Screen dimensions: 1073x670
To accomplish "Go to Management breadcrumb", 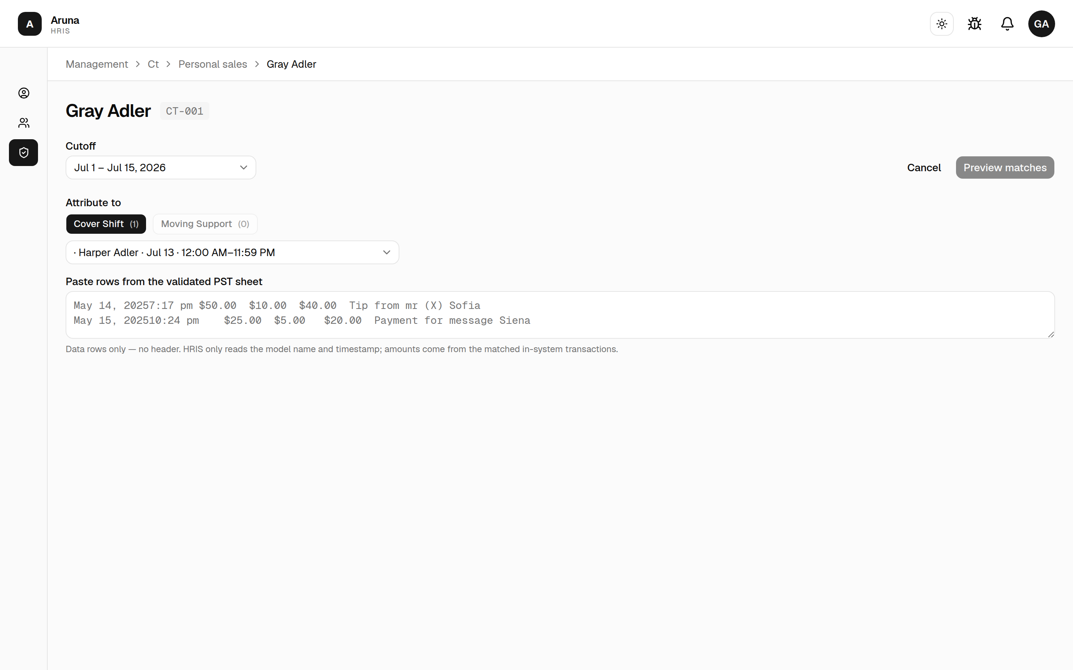I will coord(96,64).
